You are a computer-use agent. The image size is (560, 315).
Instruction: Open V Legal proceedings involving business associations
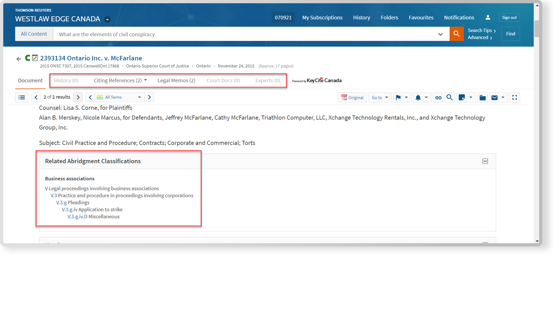pyautogui.click(x=102, y=188)
